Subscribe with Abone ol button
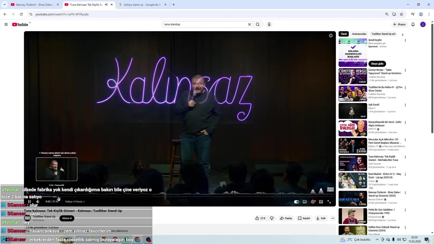 (x=67, y=218)
